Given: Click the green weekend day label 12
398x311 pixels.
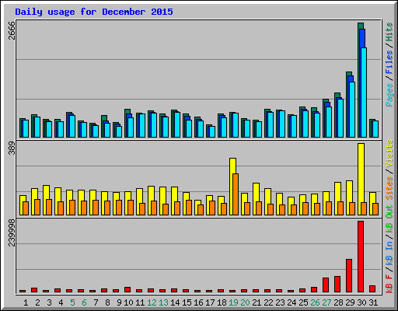Looking at the screenshot, I should click(152, 302).
